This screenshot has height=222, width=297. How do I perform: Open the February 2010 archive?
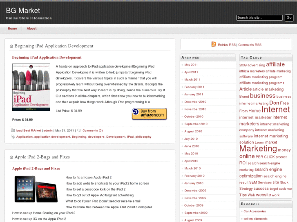point(194,176)
